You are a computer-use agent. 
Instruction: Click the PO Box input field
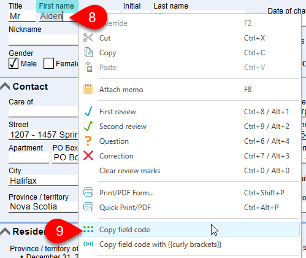(65, 158)
